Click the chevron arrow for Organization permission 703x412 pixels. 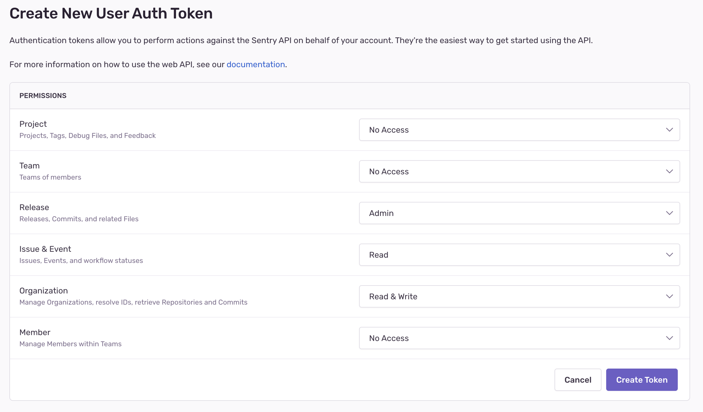click(x=669, y=296)
